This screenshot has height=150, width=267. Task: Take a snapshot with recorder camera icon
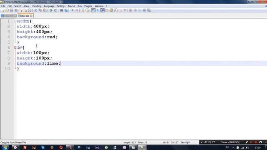(260, 142)
